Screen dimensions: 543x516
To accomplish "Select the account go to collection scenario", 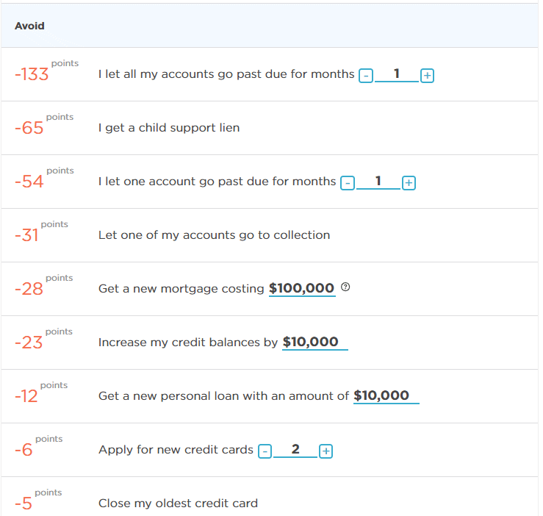I will coord(214,235).
